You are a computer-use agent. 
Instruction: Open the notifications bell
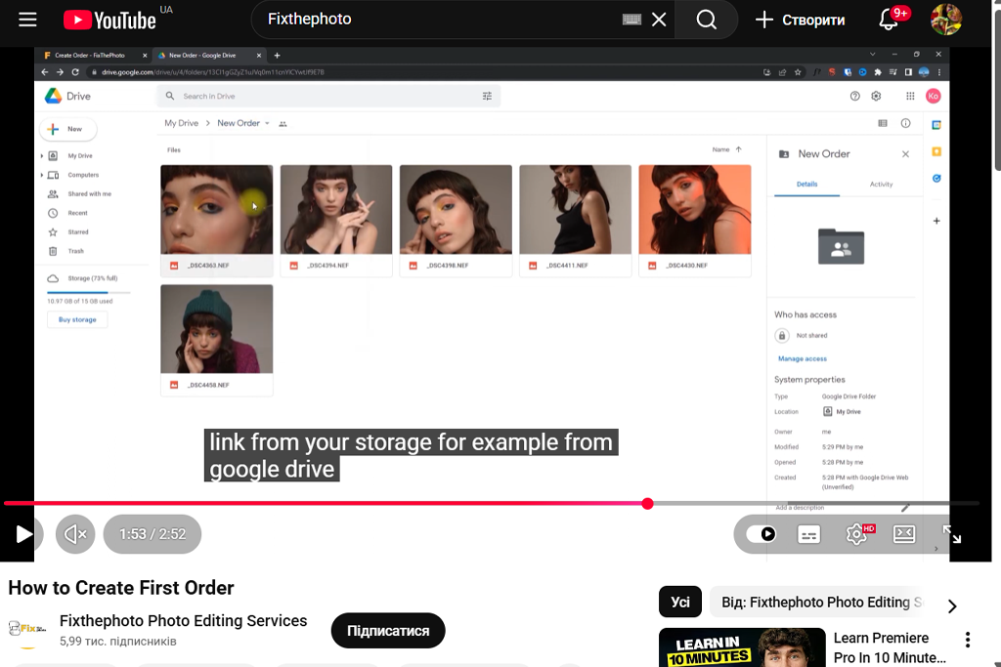(x=889, y=20)
